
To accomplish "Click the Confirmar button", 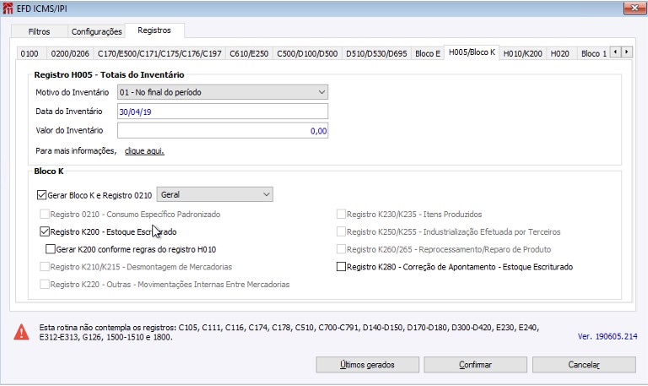I will coord(475,365).
